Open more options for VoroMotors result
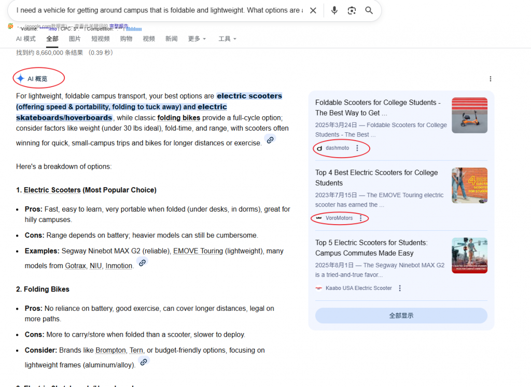The width and height of the screenshot is (531, 387). pos(361,218)
